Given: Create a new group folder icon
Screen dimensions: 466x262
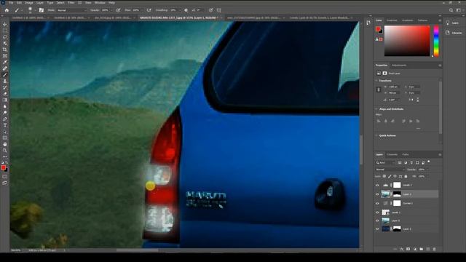Looking at the screenshot, I should (422, 249).
